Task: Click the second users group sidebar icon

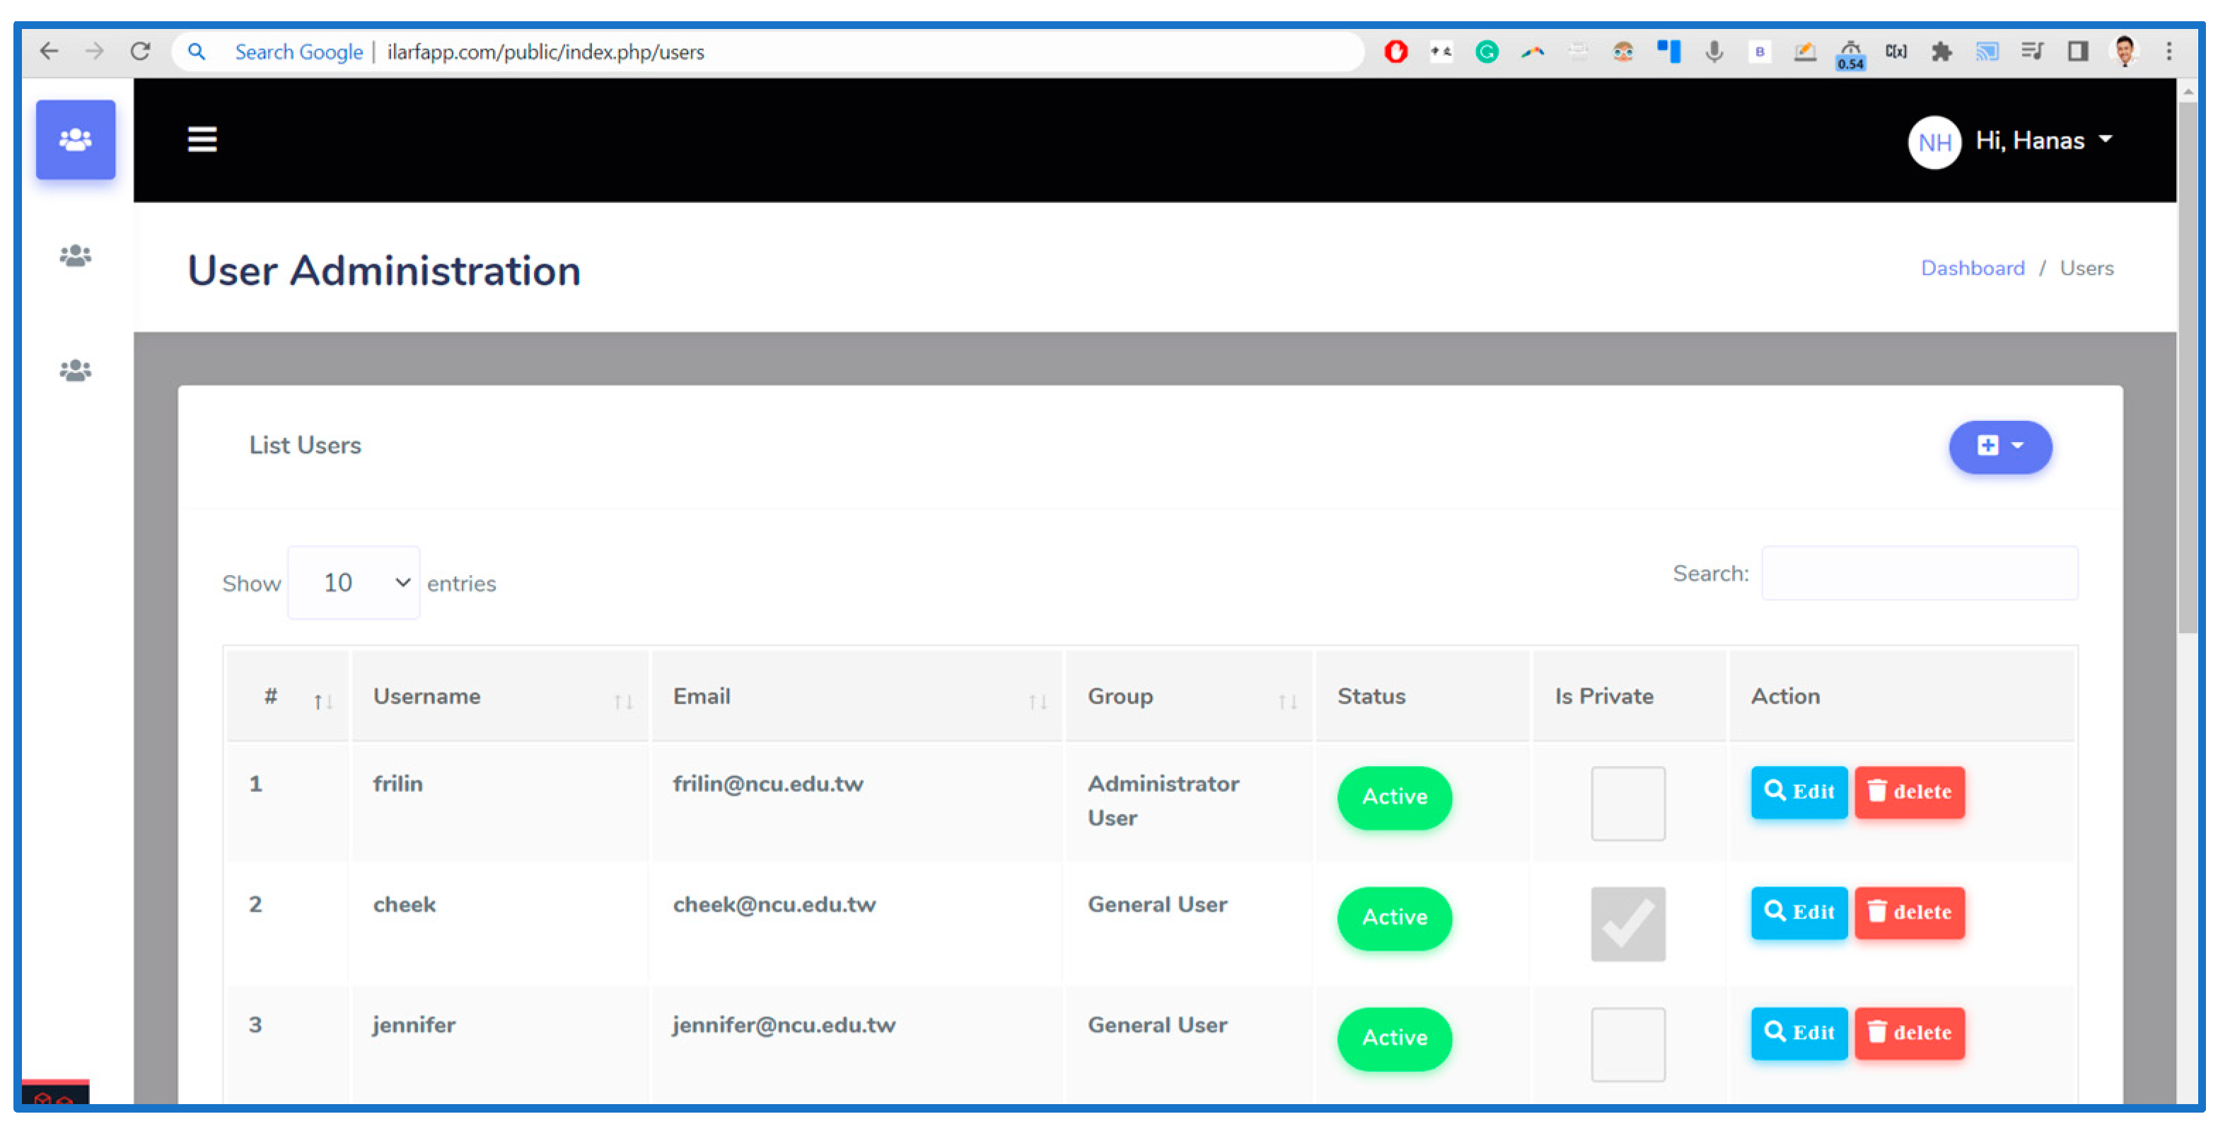Action: (75, 255)
